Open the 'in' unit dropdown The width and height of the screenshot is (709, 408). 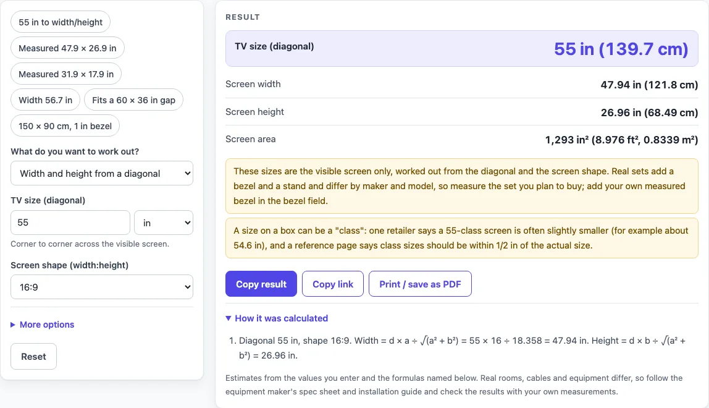pyautogui.click(x=164, y=223)
